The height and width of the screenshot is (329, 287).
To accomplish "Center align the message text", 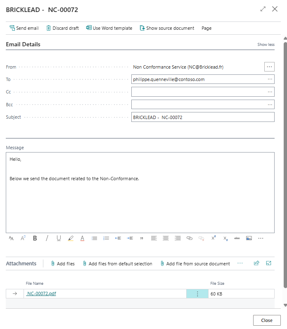I will (166, 238).
